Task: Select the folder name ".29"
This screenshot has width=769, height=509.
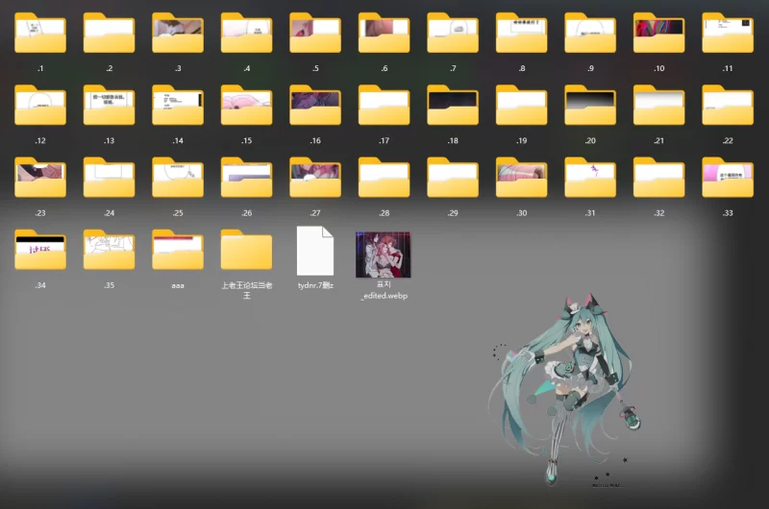Action: pyautogui.click(x=453, y=213)
